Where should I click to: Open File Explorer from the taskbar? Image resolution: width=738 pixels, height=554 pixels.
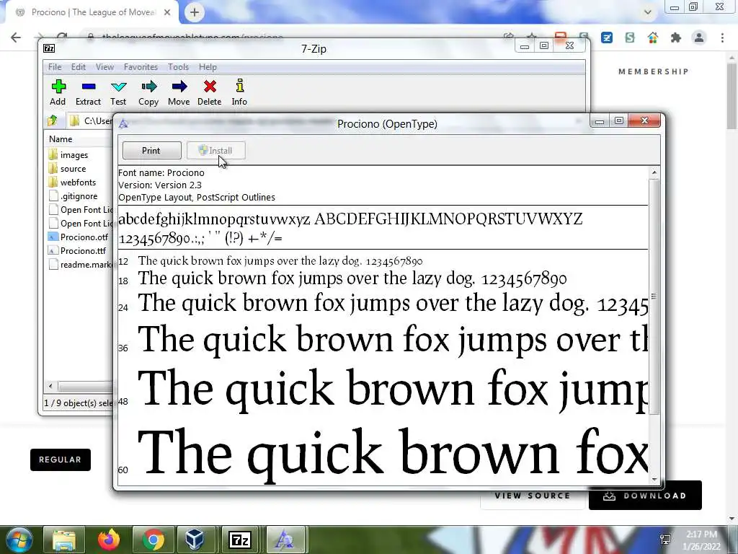coord(64,540)
